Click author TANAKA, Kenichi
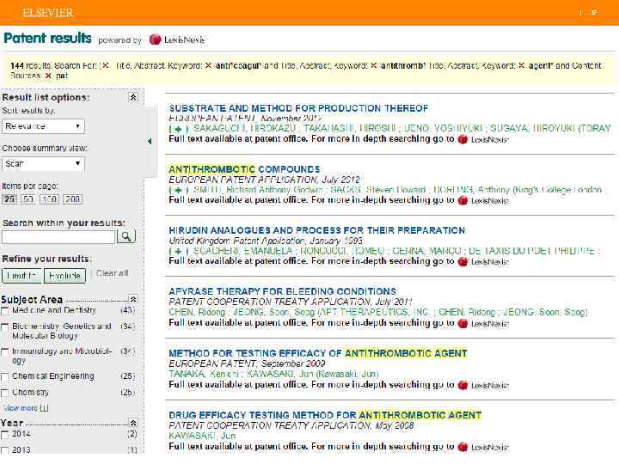 click(203, 374)
